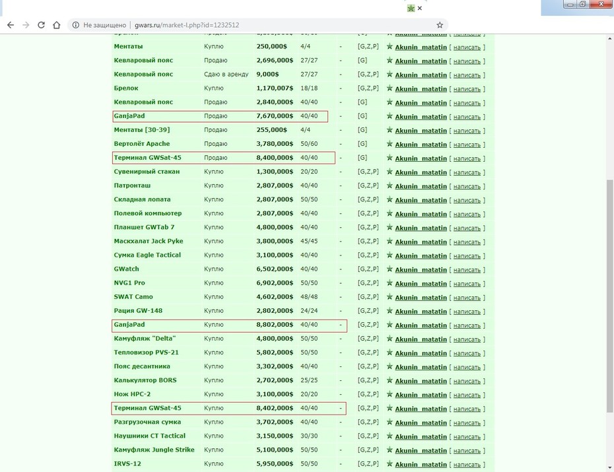Click написать in the Вертолёт Apache row

[467, 145]
